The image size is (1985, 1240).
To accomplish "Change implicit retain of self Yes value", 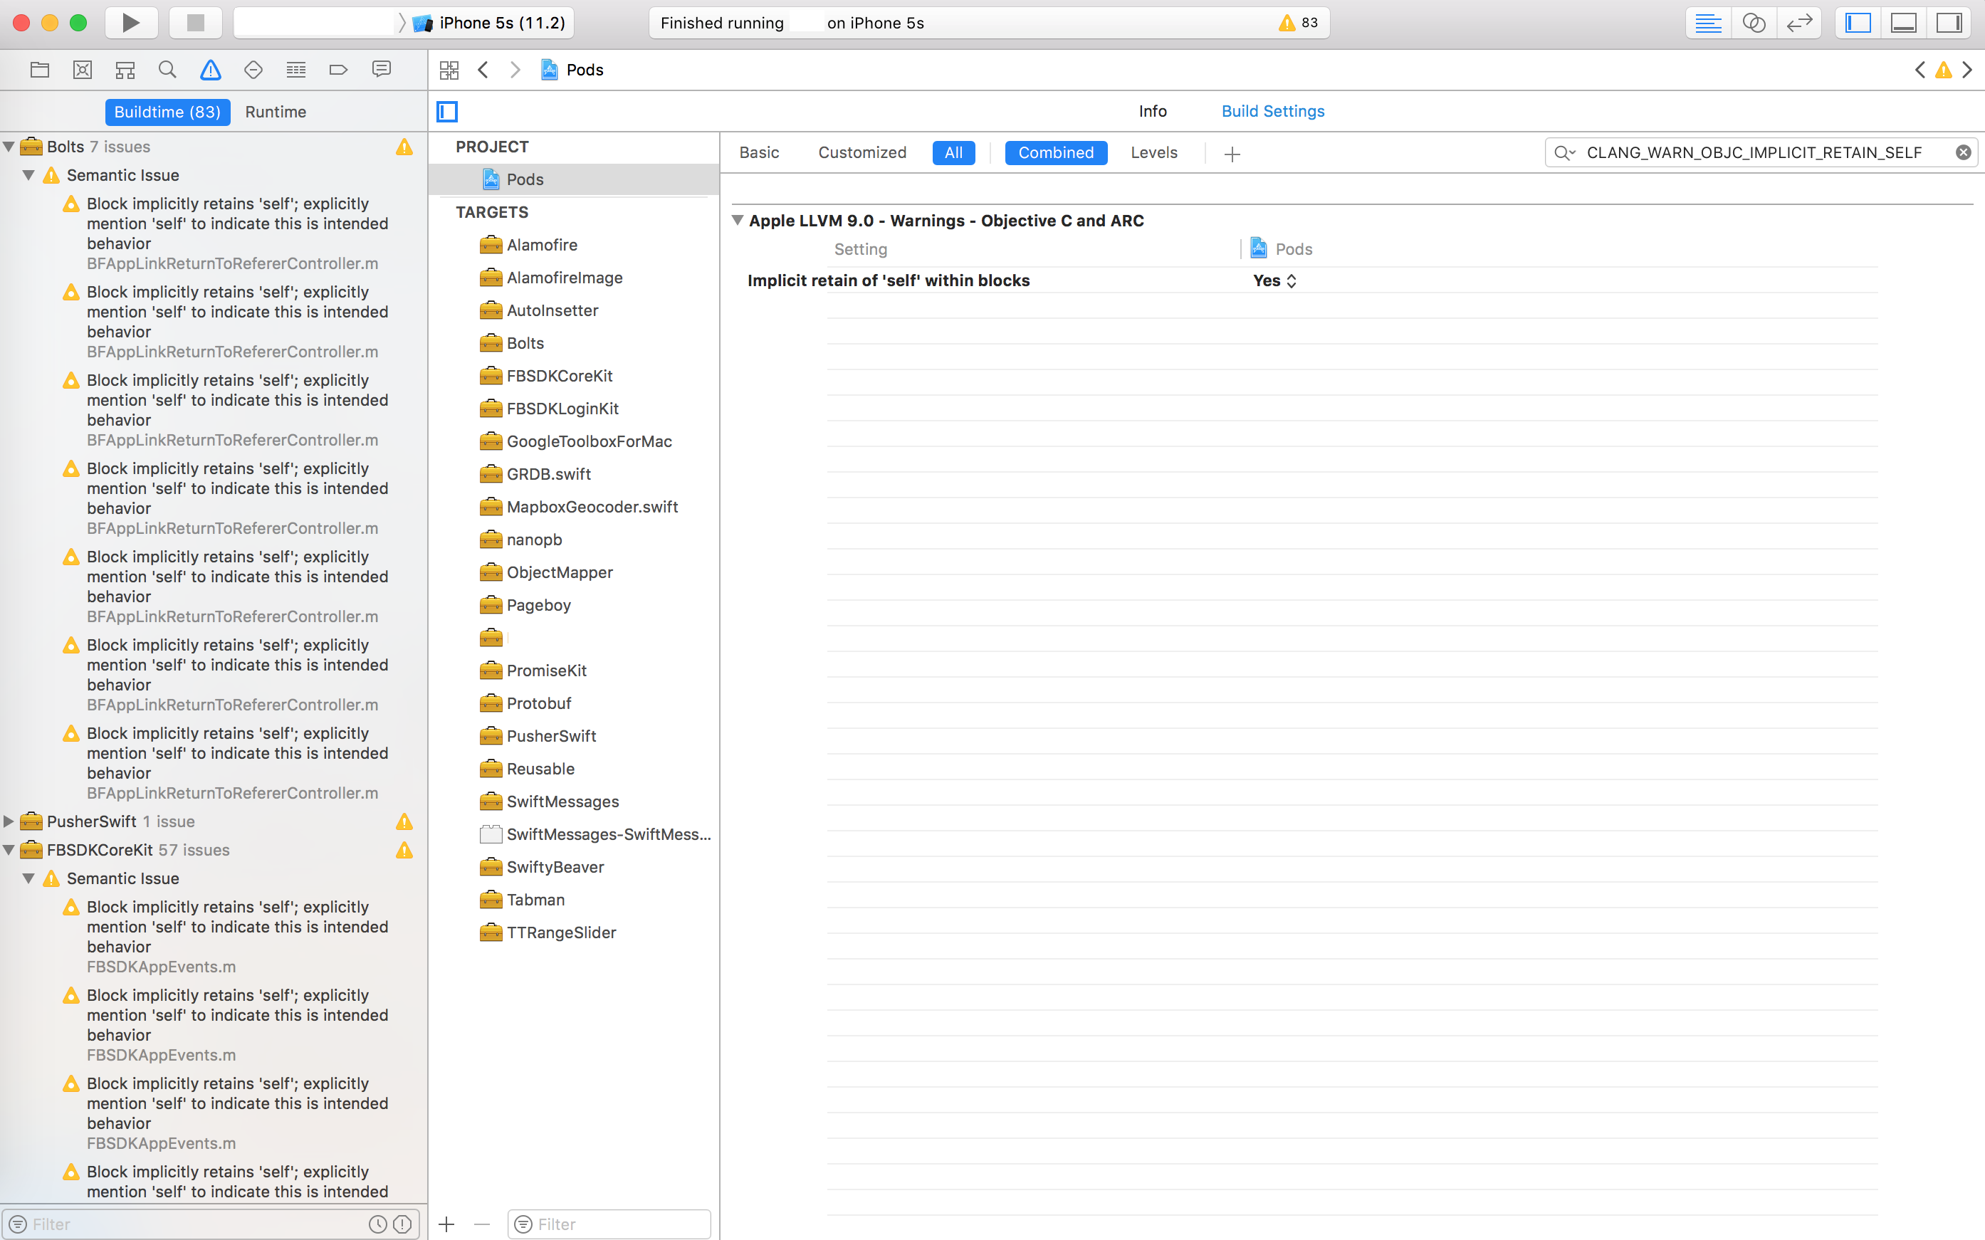I will tap(1274, 280).
